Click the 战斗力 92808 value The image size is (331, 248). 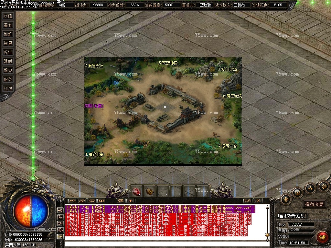[x=98, y=5]
